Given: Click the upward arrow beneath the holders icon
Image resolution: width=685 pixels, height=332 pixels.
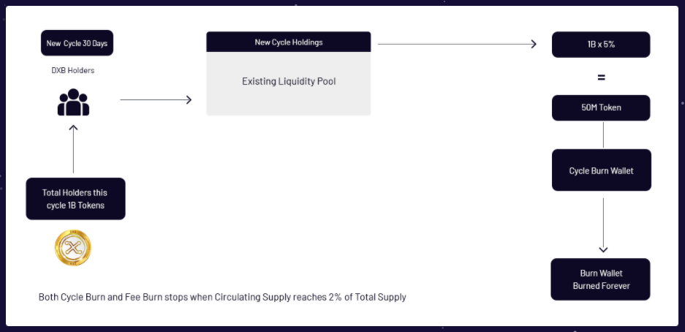Looking at the screenshot, I should (x=73, y=149).
